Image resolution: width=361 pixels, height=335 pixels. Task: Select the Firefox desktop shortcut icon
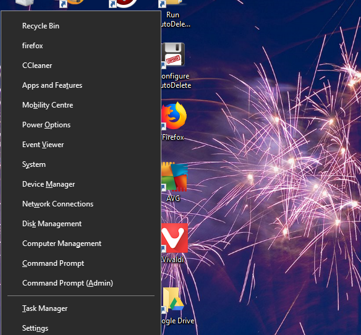point(174,116)
